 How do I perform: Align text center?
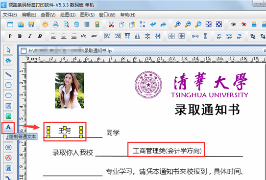click(x=64, y=36)
